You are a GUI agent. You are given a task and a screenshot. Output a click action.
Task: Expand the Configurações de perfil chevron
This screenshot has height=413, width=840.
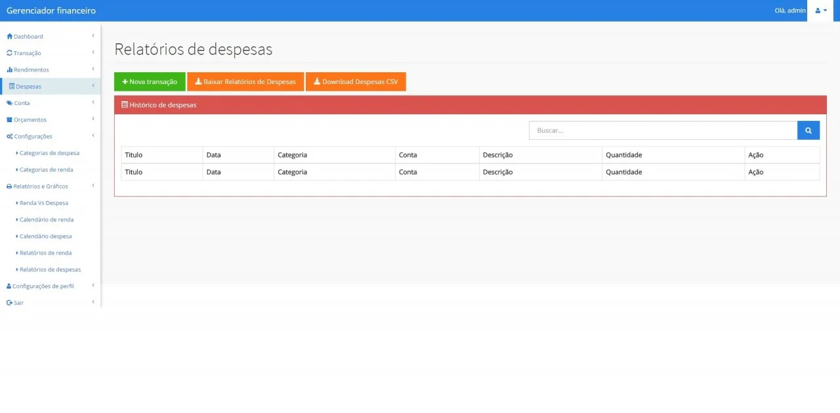[93, 286]
